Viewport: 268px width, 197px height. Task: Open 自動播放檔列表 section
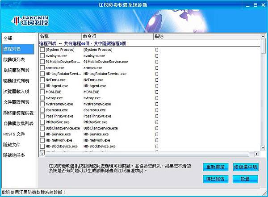[18, 123]
